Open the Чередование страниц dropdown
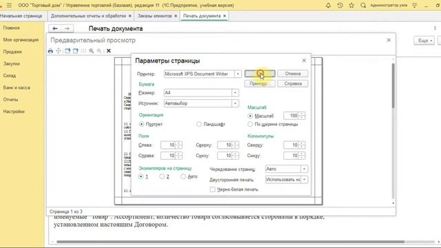 coord(304,169)
